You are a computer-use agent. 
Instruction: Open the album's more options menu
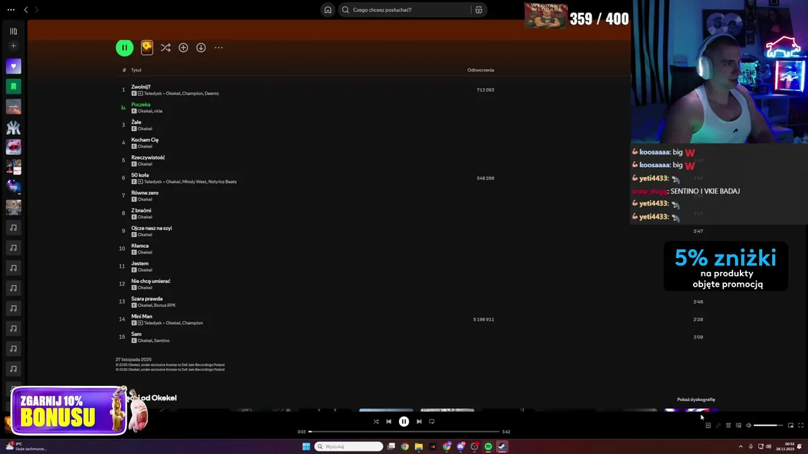tap(218, 47)
